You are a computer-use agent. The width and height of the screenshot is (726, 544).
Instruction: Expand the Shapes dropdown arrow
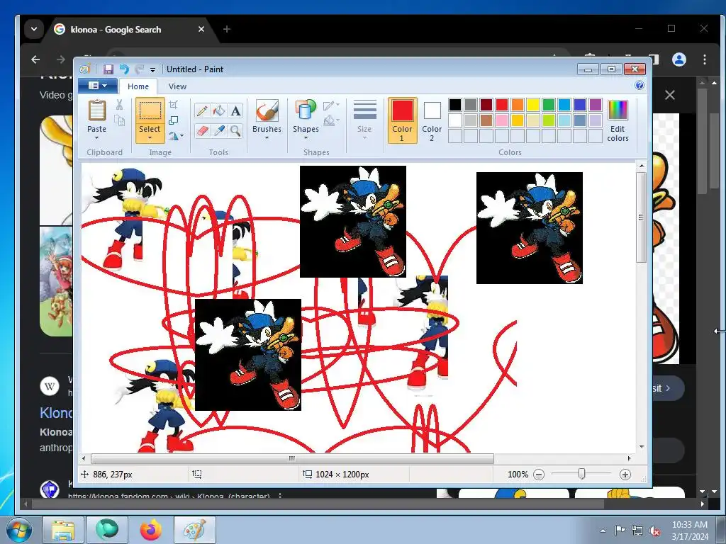point(306,138)
